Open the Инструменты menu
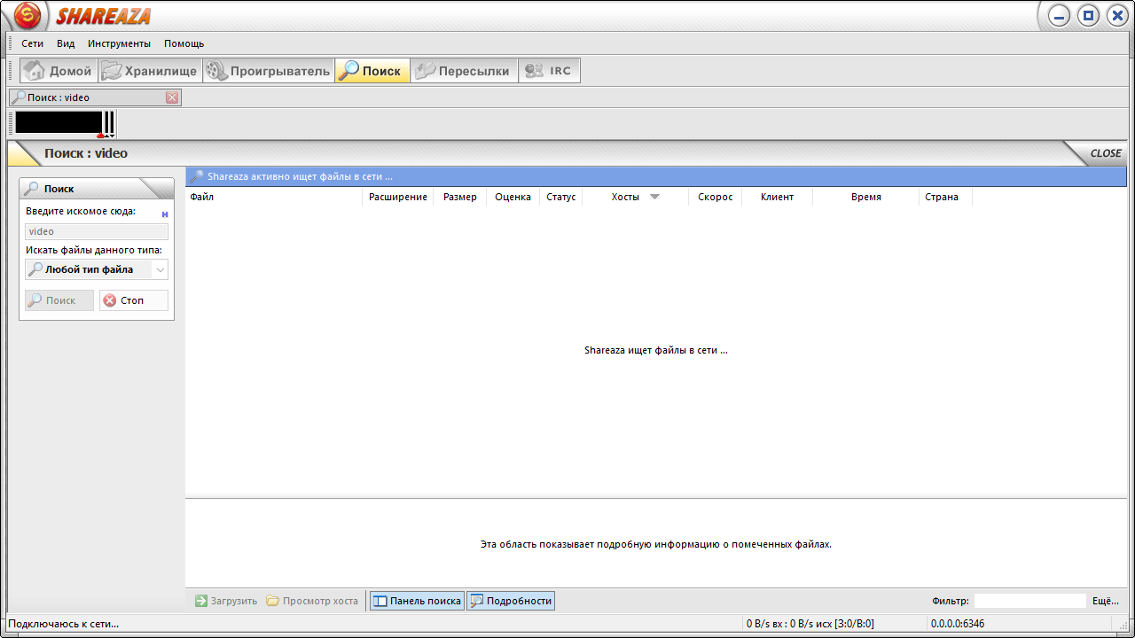The width and height of the screenshot is (1135, 638). [119, 43]
